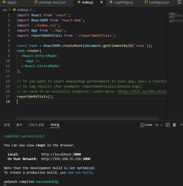Click the http://localhost:3000 URL in terminal

pos(61,154)
